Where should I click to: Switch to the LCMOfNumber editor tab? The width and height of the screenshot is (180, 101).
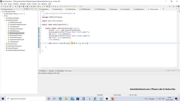pos(85,9)
